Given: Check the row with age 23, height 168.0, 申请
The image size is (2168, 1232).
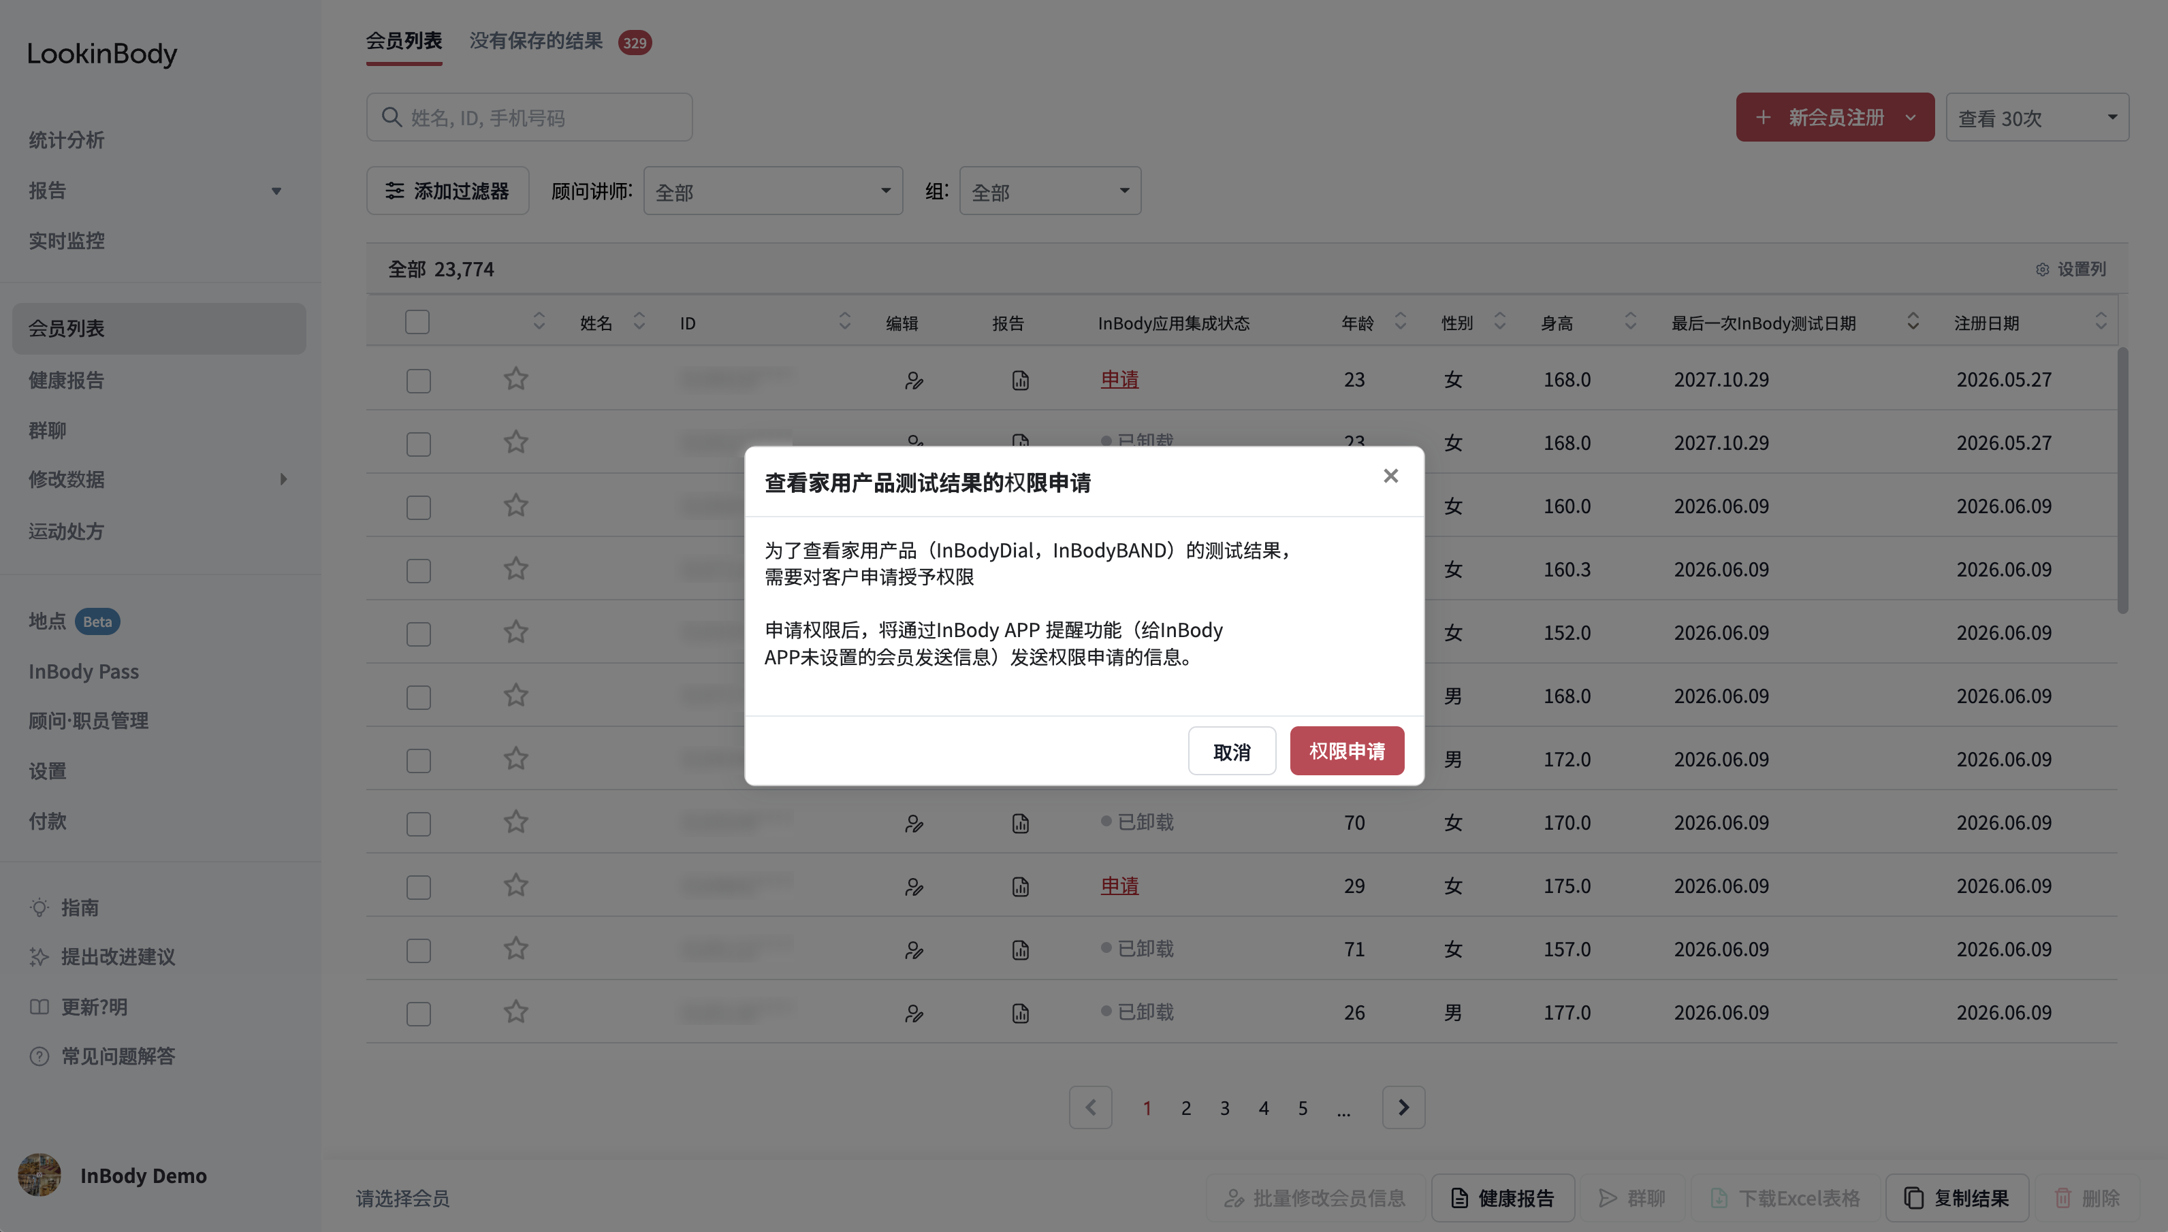Looking at the screenshot, I should click(x=418, y=380).
